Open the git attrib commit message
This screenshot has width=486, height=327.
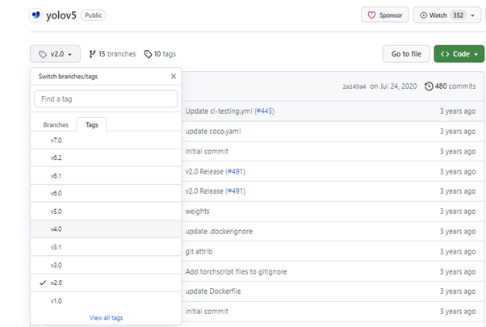click(199, 252)
